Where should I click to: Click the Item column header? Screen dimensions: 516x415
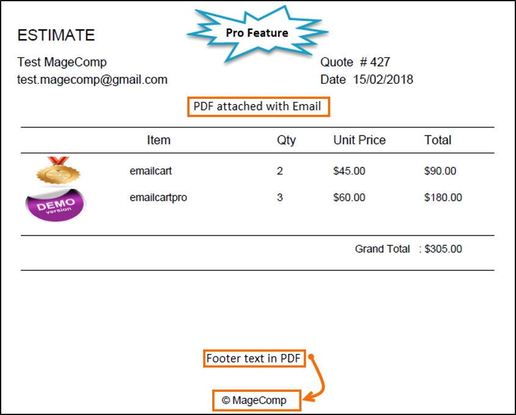pyautogui.click(x=159, y=140)
